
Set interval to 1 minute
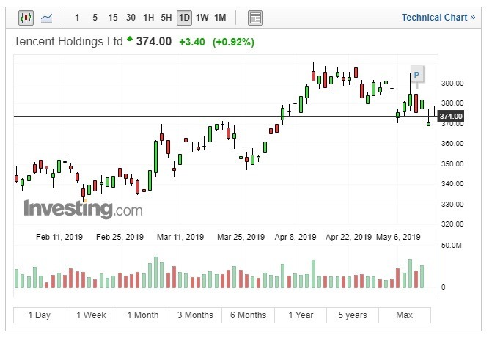click(x=77, y=18)
